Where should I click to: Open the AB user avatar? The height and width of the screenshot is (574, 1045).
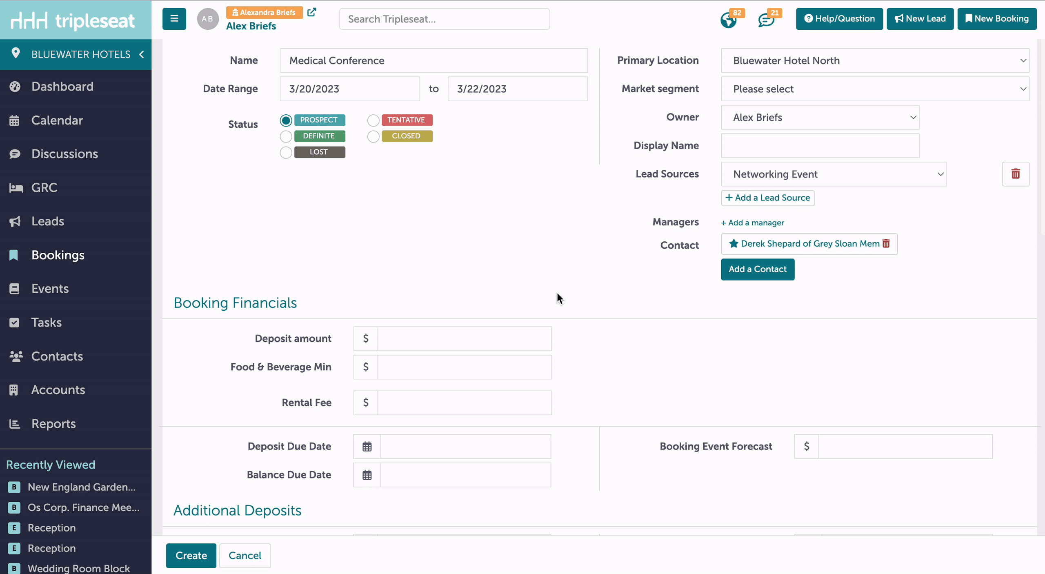(208, 19)
